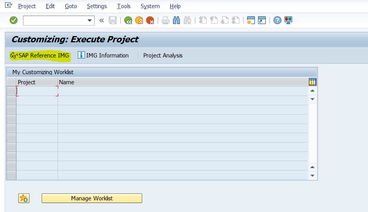
Task: Open the Tools menu
Action: click(124, 6)
